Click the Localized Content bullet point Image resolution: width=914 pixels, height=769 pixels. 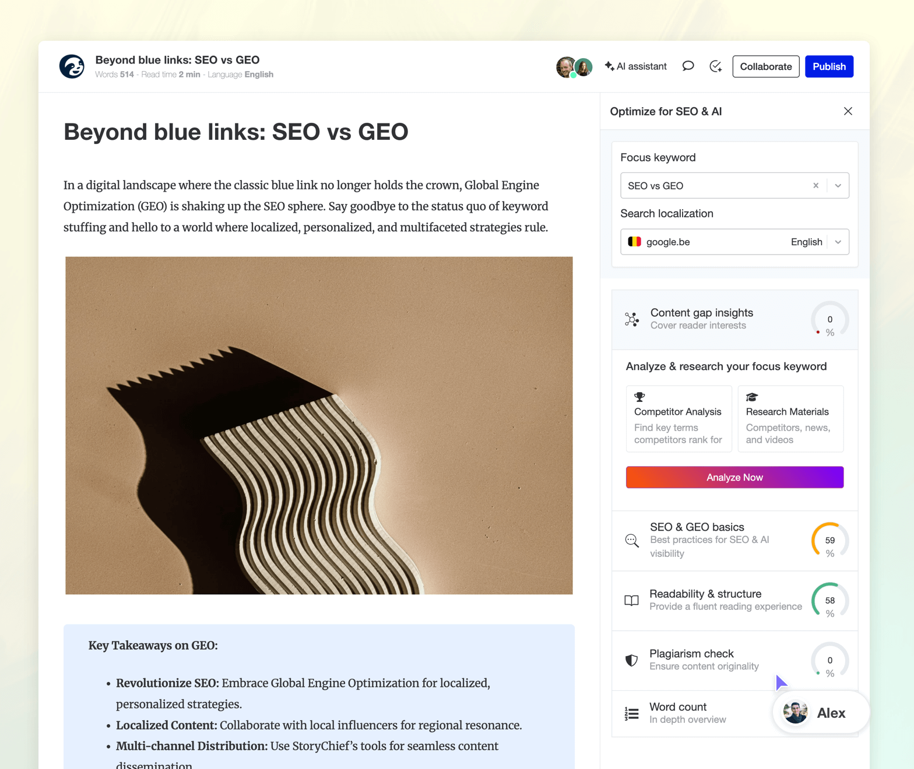point(319,725)
